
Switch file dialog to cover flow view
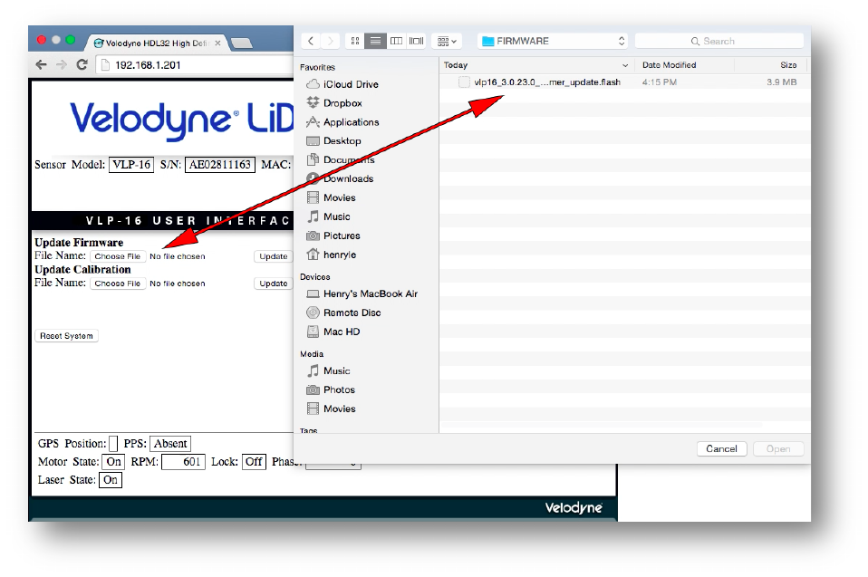(x=416, y=41)
